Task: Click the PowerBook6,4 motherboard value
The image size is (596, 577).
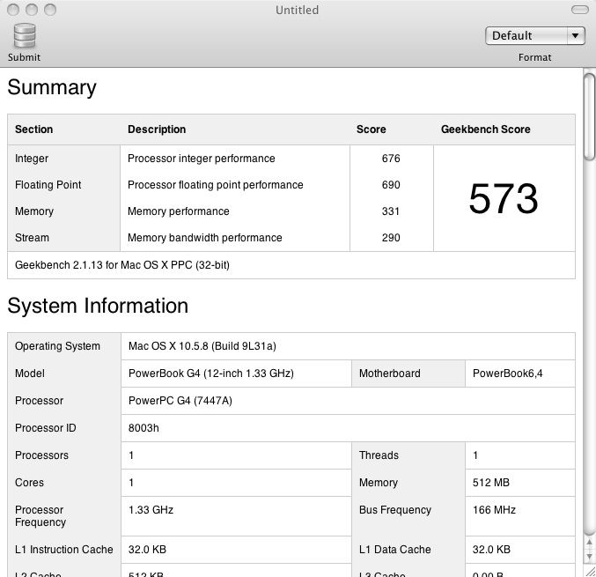Action: (507, 374)
